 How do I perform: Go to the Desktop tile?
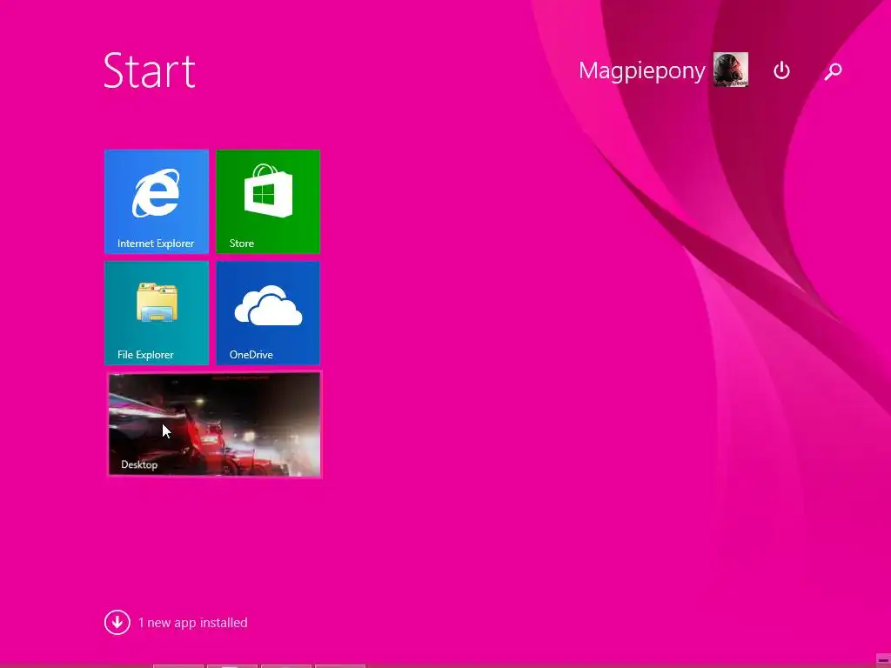pos(214,424)
